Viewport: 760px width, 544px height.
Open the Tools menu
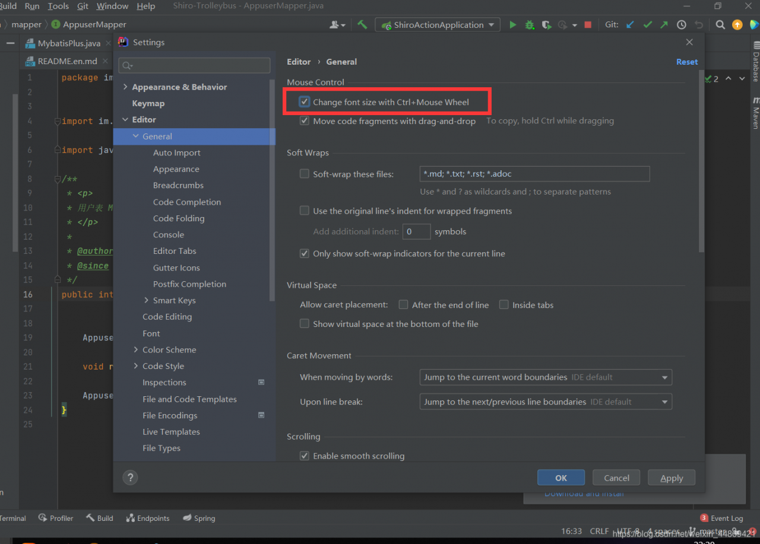(58, 6)
